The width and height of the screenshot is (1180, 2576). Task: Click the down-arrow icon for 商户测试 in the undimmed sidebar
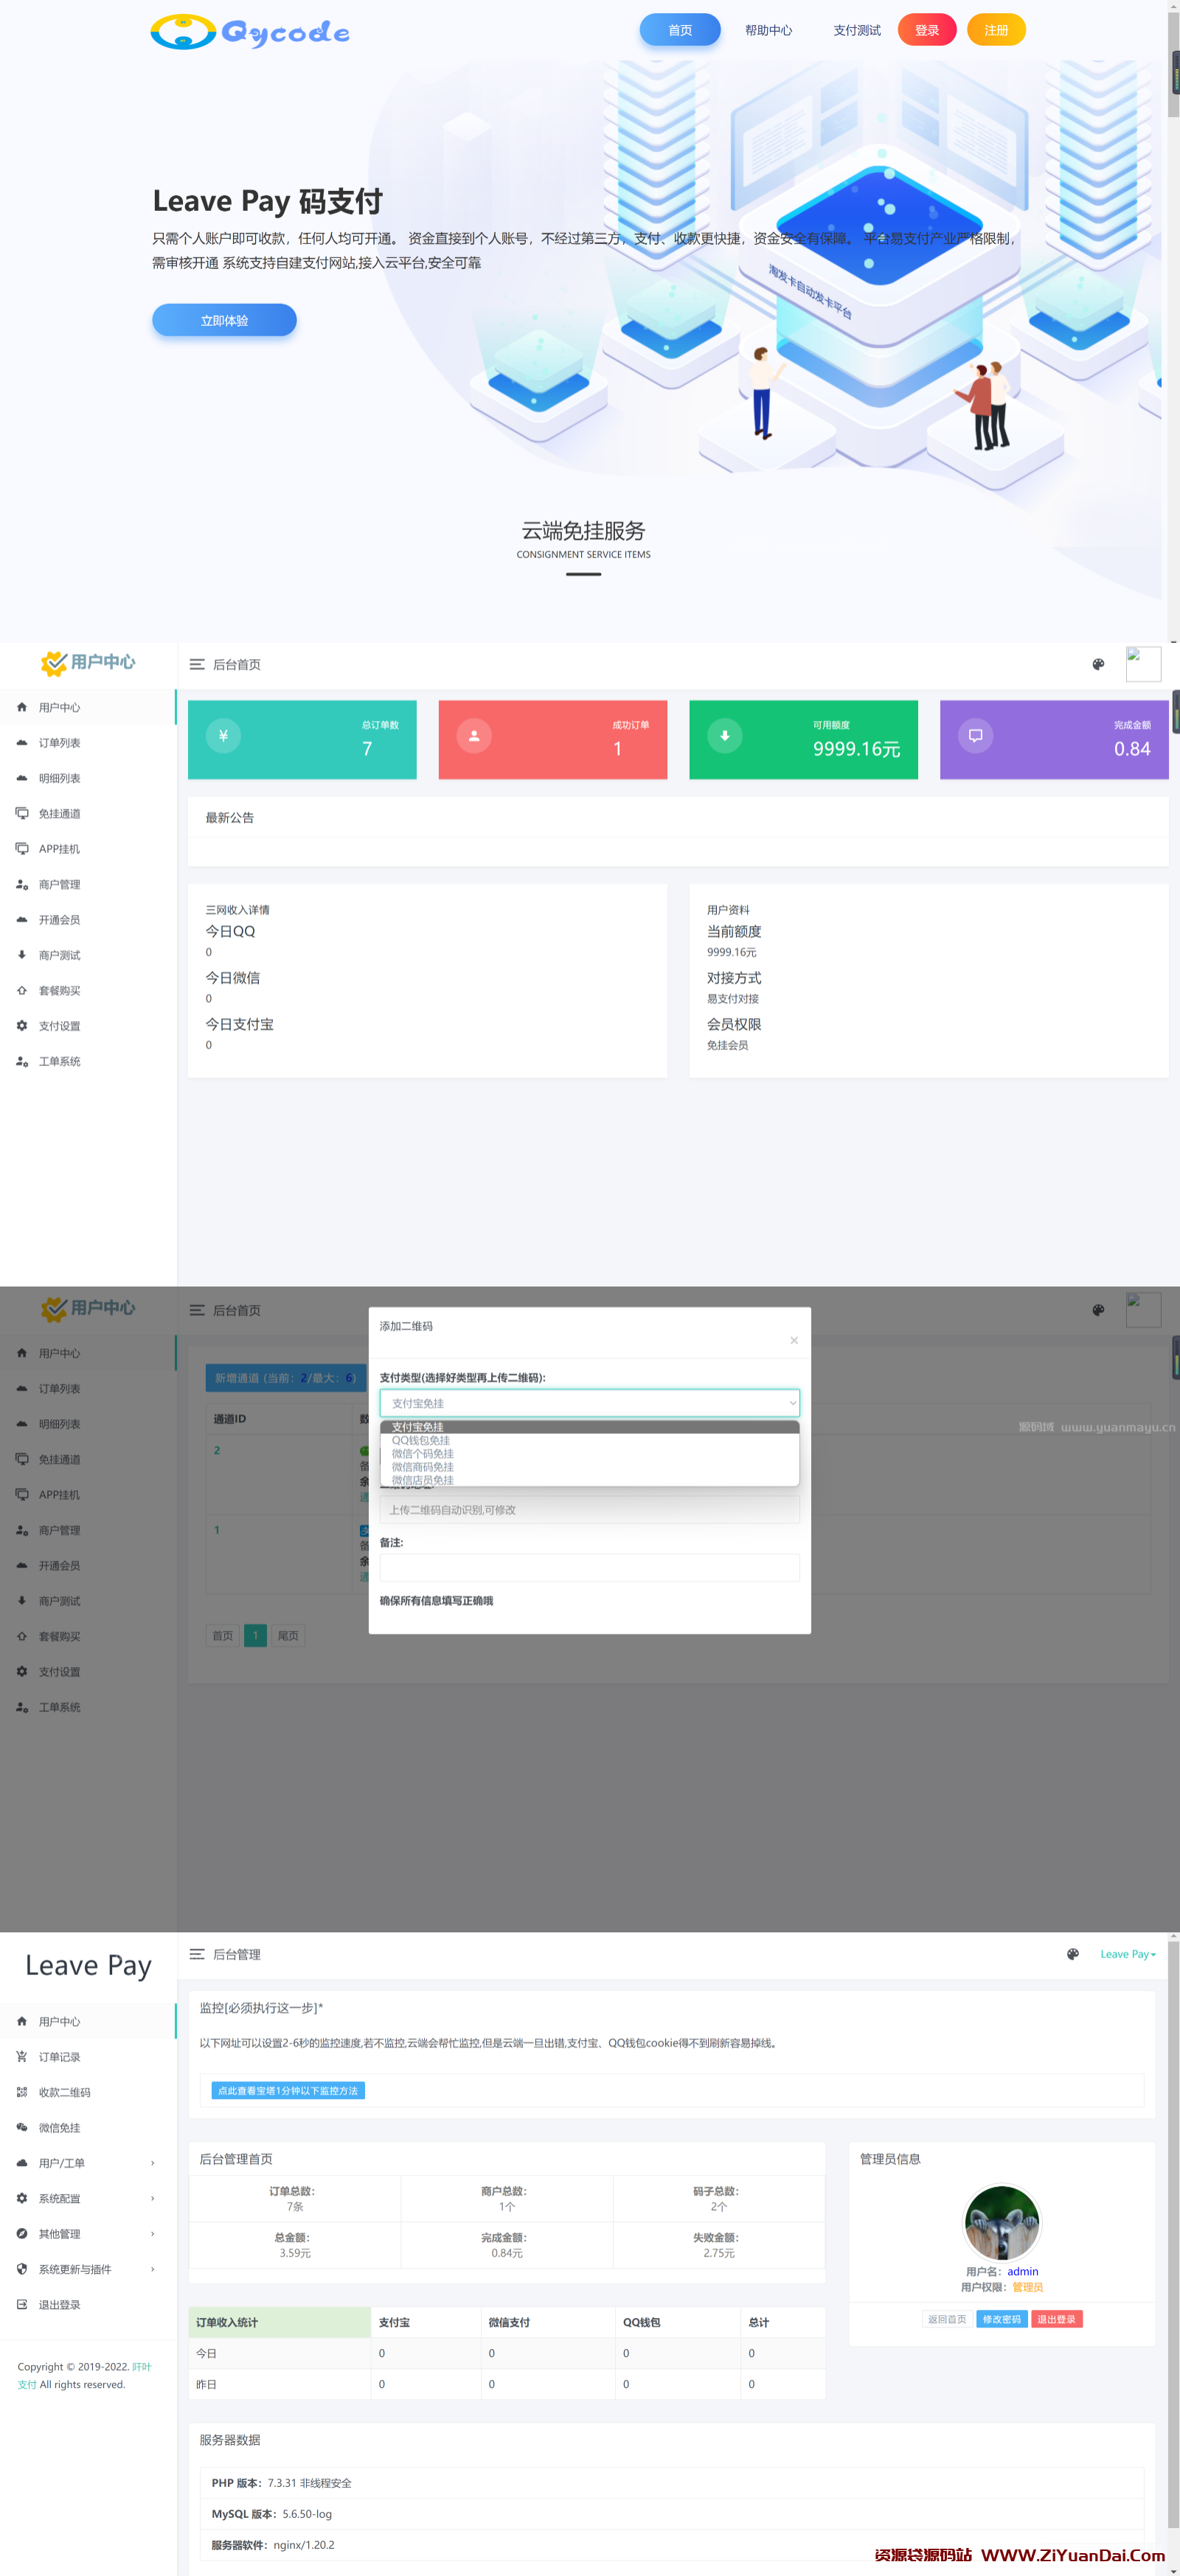click(x=22, y=955)
